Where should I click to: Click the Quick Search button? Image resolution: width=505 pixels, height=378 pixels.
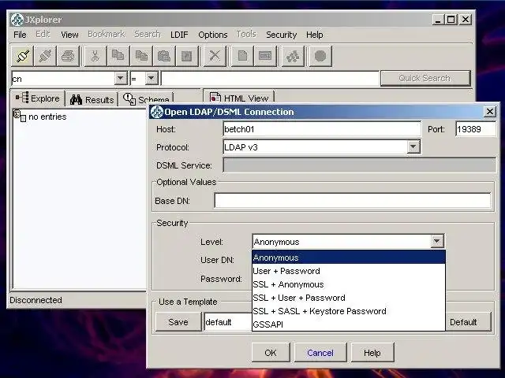coord(425,78)
